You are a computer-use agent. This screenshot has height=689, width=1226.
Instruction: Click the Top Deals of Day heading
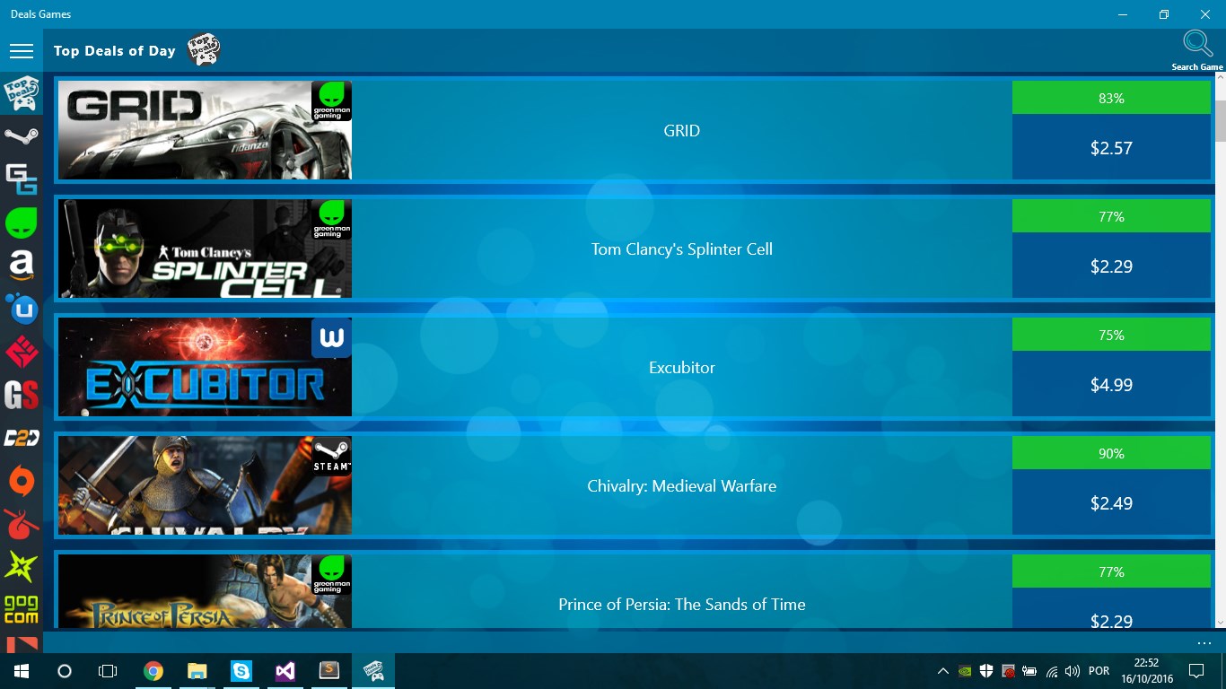tap(114, 51)
